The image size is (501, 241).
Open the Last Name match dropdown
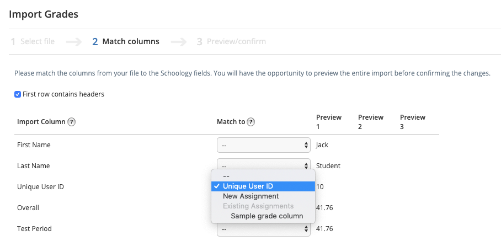tap(263, 165)
